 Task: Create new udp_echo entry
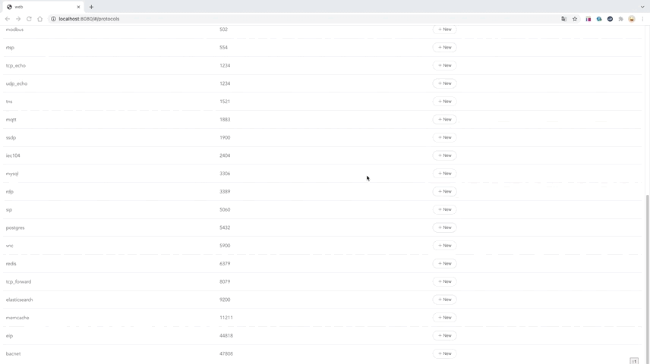pos(444,83)
